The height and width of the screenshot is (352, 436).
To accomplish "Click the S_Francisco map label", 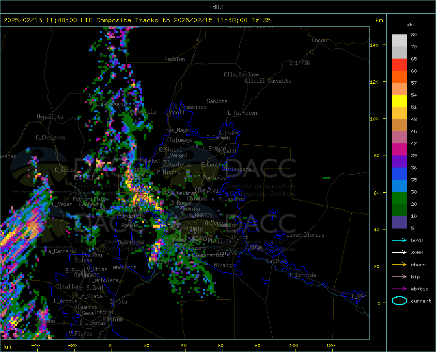I will click(190, 107).
